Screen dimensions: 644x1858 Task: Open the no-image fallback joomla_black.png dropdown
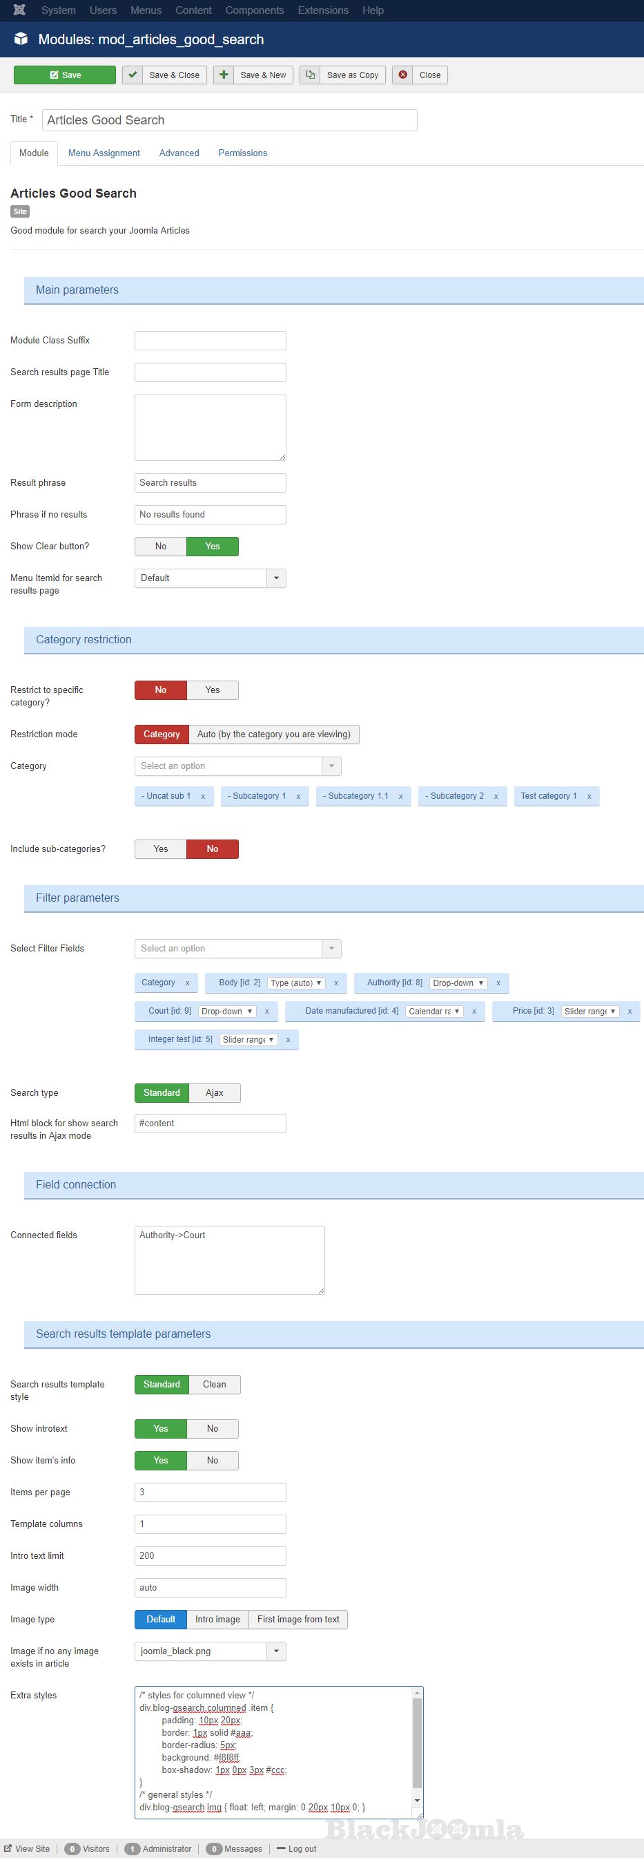pos(276,1651)
